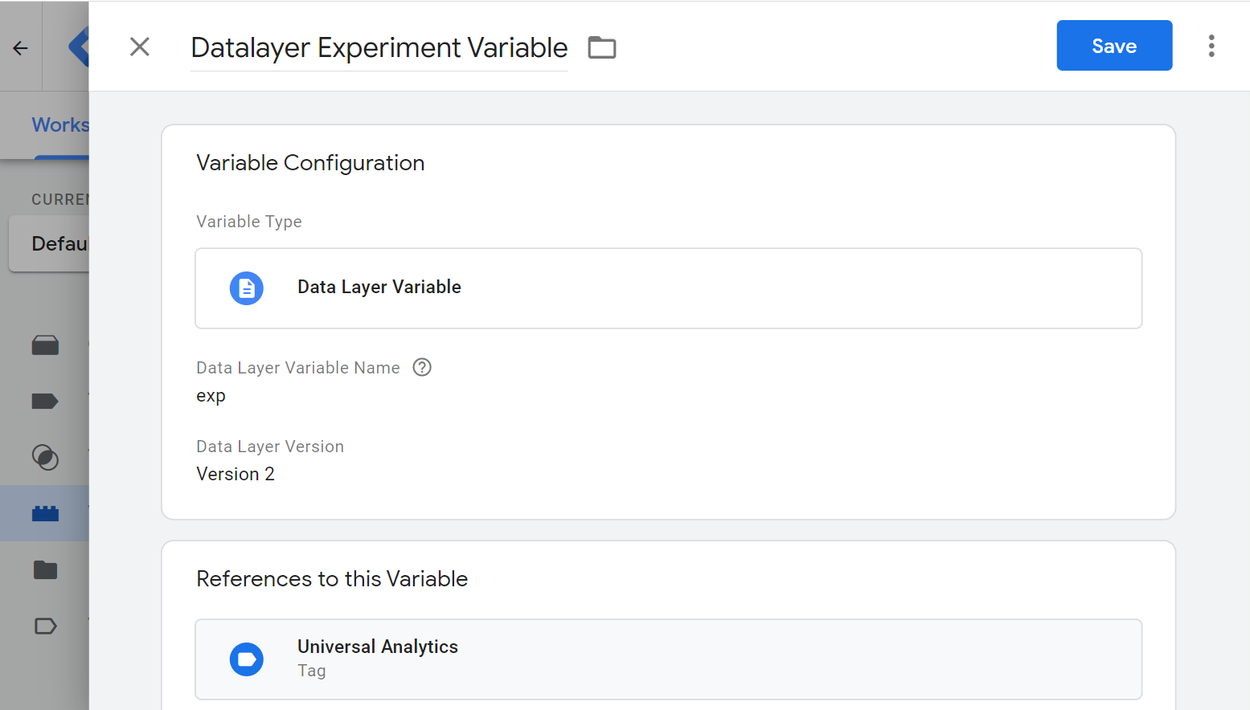Click the Save button
This screenshot has width=1250, height=710.
coord(1114,46)
